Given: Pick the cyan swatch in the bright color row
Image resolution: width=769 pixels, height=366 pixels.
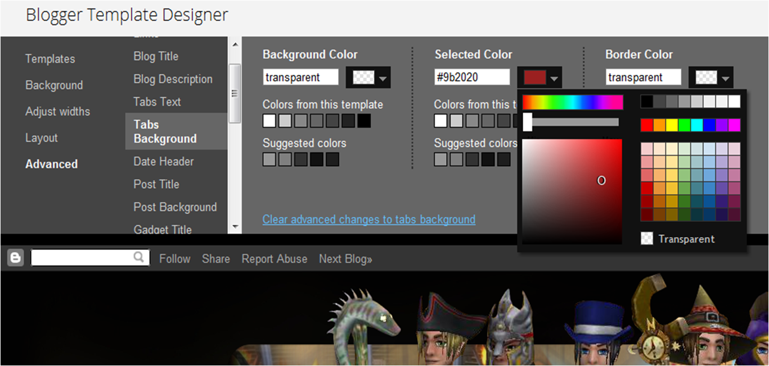Looking at the screenshot, I should pyautogui.click(x=697, y=125).
